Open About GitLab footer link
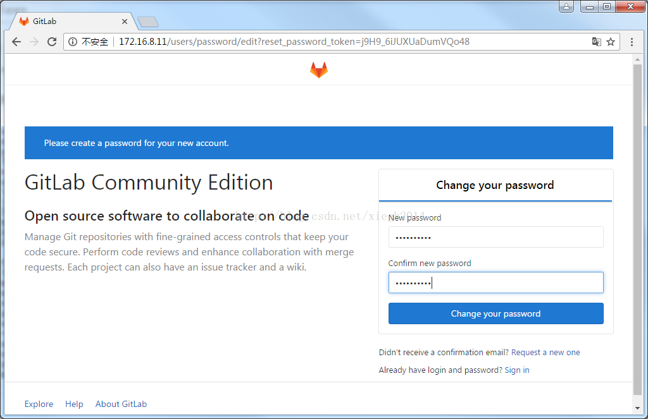This screenshot has width=648, height=419. point(121,404)
